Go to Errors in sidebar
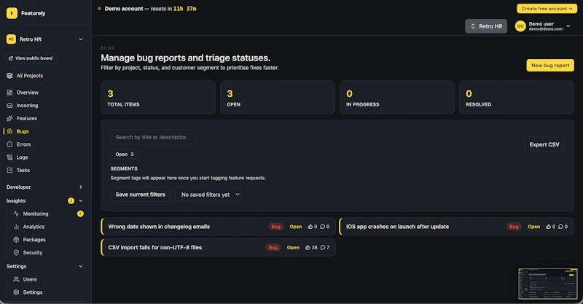 pos(23,144)
